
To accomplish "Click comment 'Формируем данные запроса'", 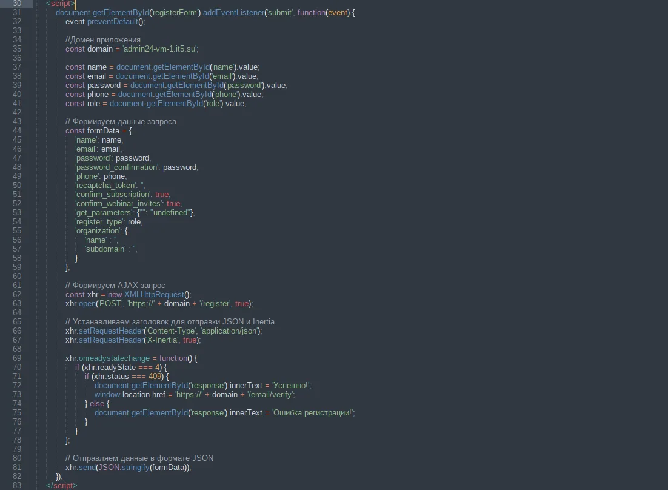I will point(121,122).
